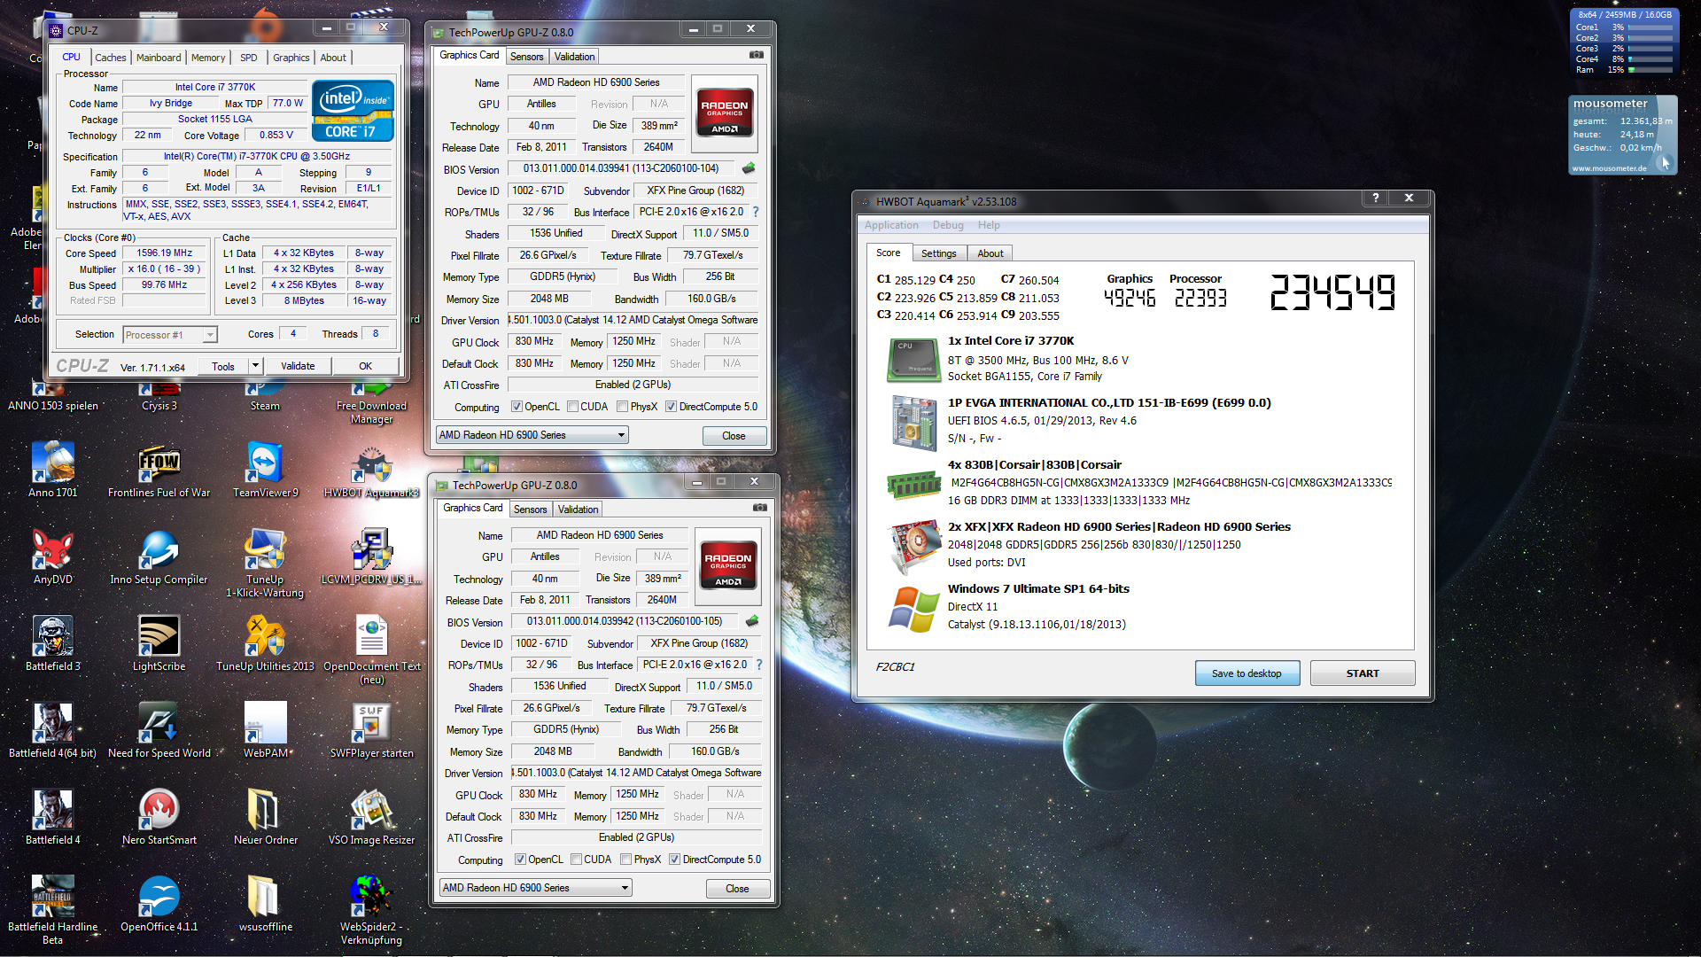Click BIOS save chip icon in lower GPU-Z
Viewport: 1701px width, 957px height.
tap(752, 621)
